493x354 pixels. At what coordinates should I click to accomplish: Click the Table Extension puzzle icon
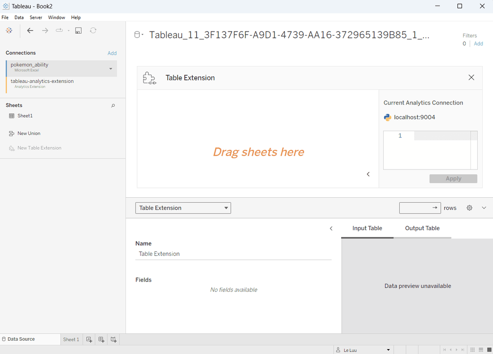(x=149, y=78)
